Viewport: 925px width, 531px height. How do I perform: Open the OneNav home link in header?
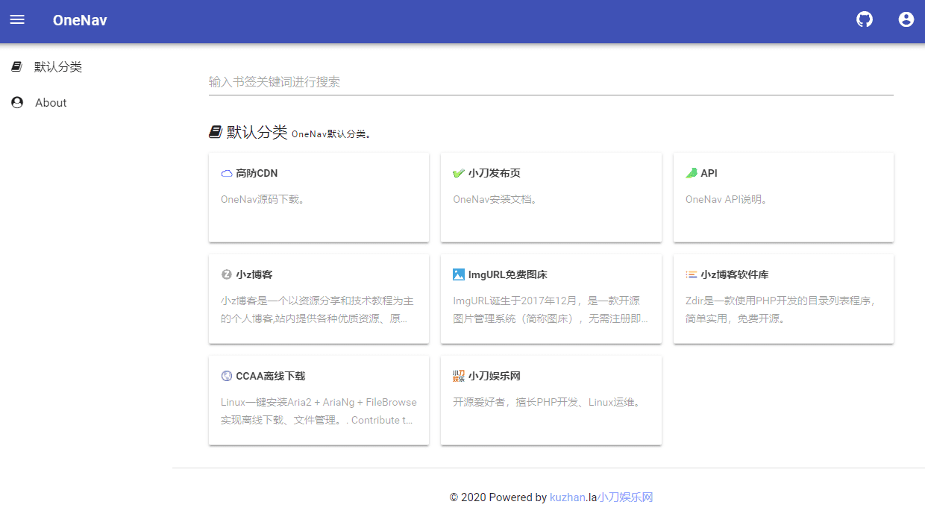(79, 20)
